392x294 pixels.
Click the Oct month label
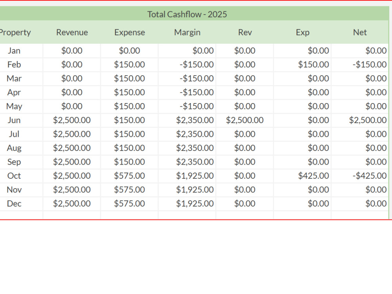pos(14,176)
